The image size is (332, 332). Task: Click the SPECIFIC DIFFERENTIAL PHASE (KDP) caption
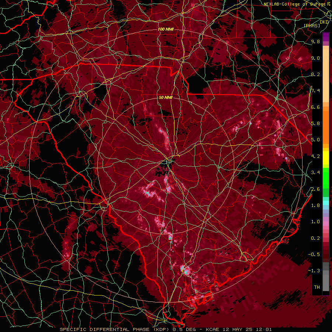pos(115,329)
